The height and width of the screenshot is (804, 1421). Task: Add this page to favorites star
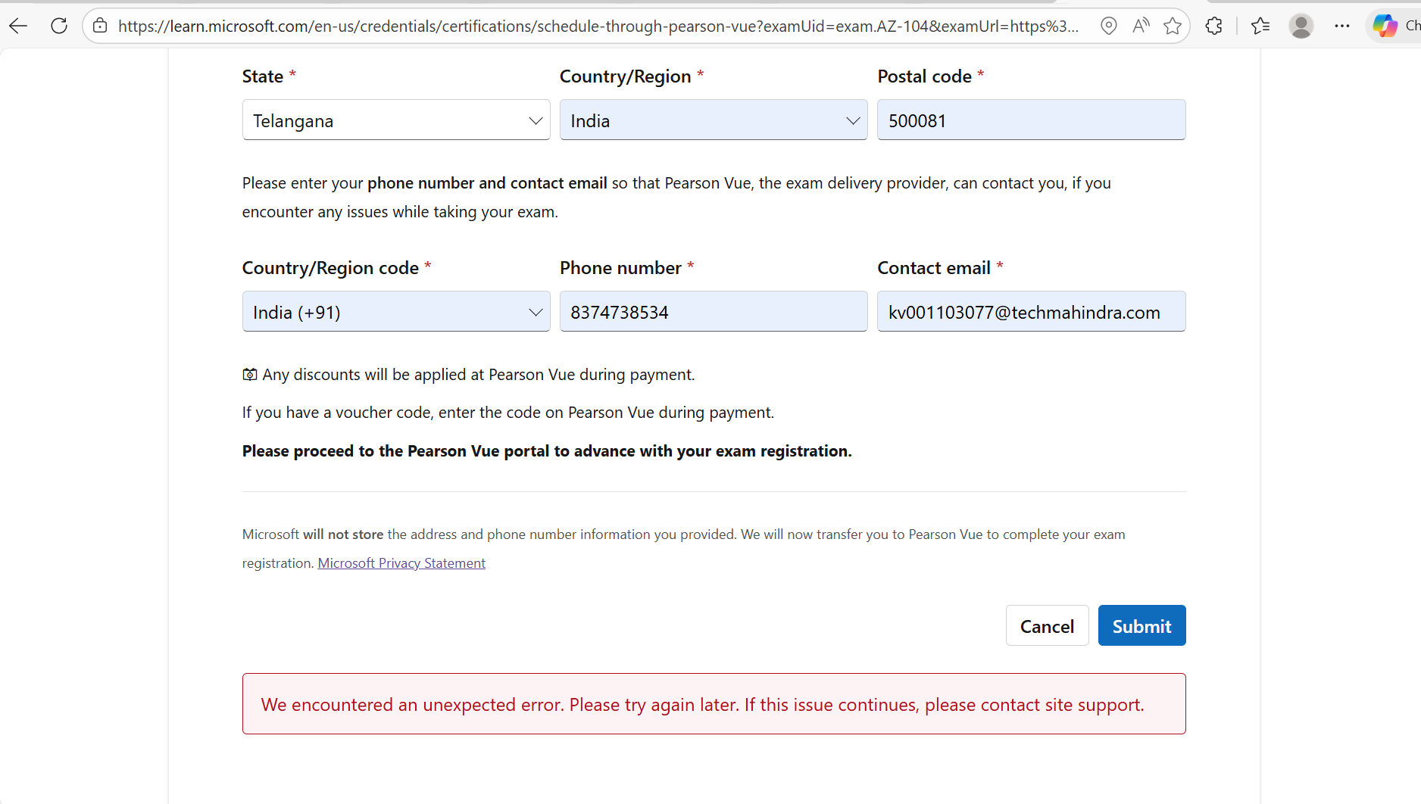point(1173,26)
